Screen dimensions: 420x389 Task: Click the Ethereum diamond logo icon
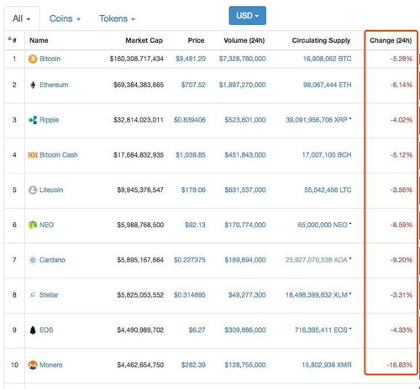point(33,85)
